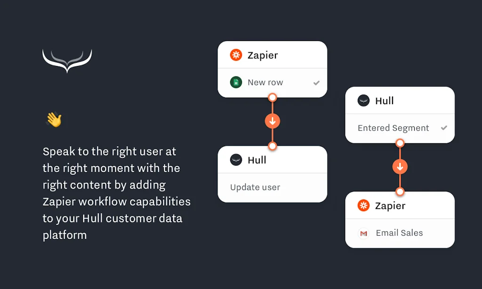The image size is (482, 289).
Task: Click the orange down arrow below Entered Segment
Action: click(x=400, y=166)
